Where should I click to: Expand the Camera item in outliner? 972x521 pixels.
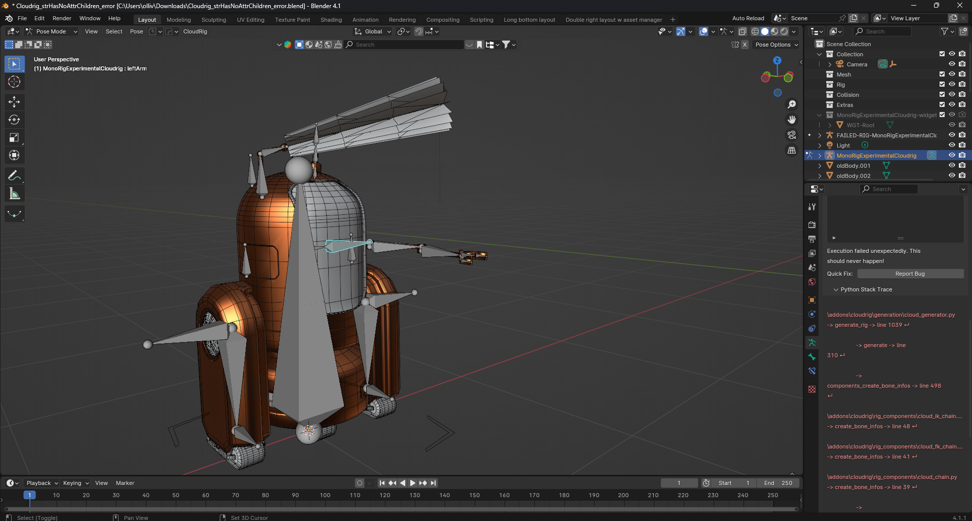click(829, 64)
